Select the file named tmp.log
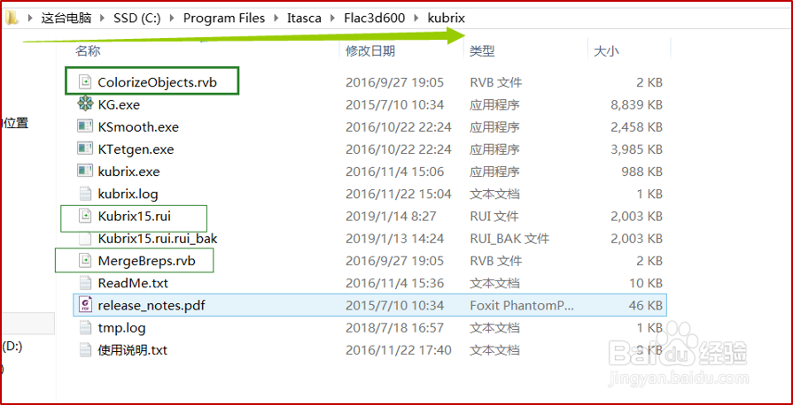This screenshot has height=405, width=793. [122, 328]
